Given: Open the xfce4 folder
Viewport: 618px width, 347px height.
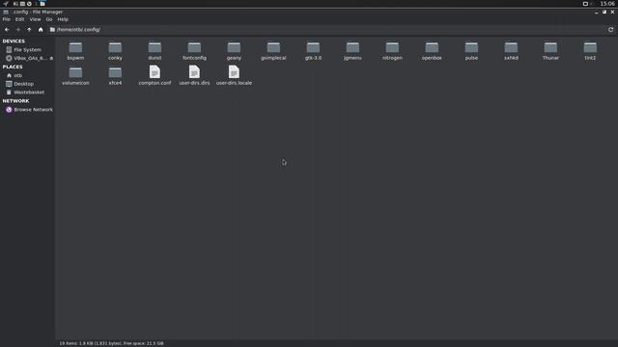Looking at the screenshot, I should (115, 76).
